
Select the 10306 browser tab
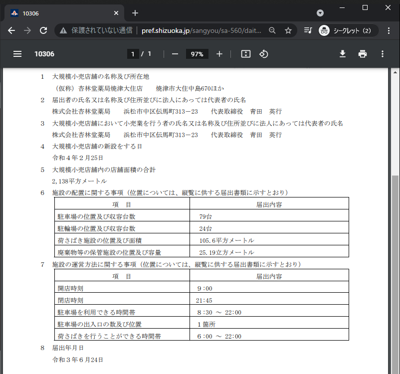[x=60, y=13]
